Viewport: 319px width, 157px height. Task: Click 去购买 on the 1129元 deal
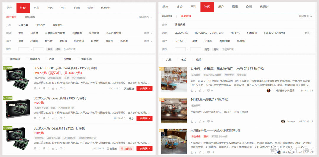coord(144,118)
